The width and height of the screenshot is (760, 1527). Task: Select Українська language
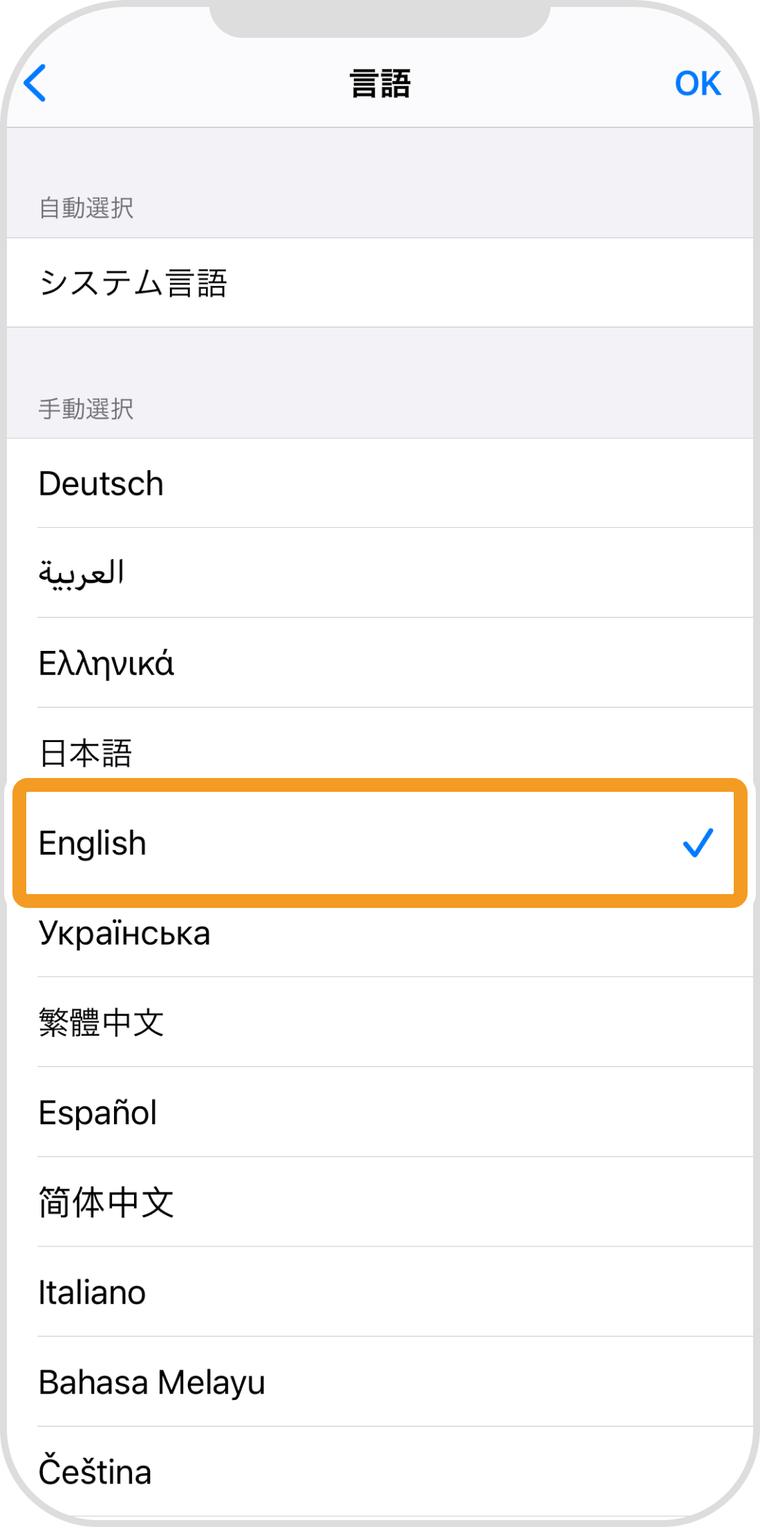(124, 933)
